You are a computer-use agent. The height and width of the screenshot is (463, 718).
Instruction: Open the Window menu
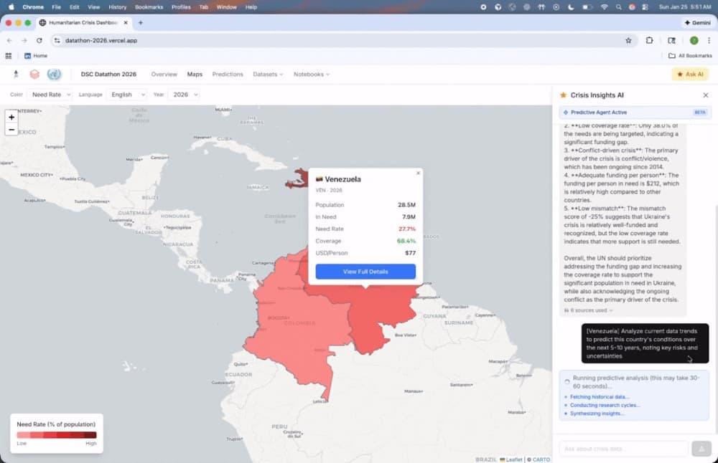point(226,7)
